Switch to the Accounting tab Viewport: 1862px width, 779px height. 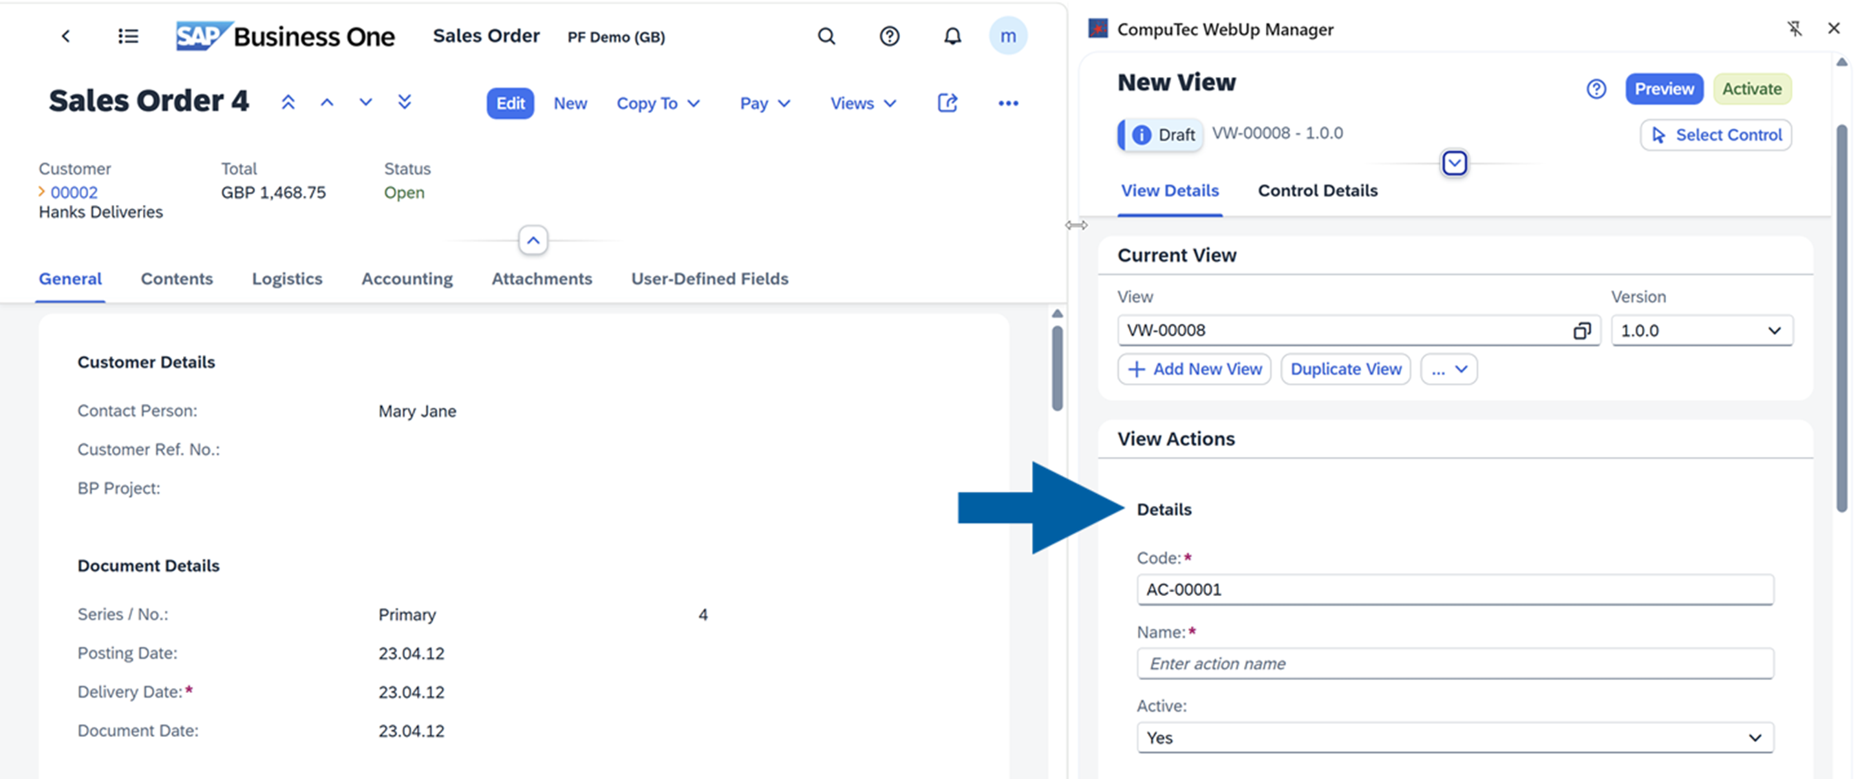pos(406,278)
